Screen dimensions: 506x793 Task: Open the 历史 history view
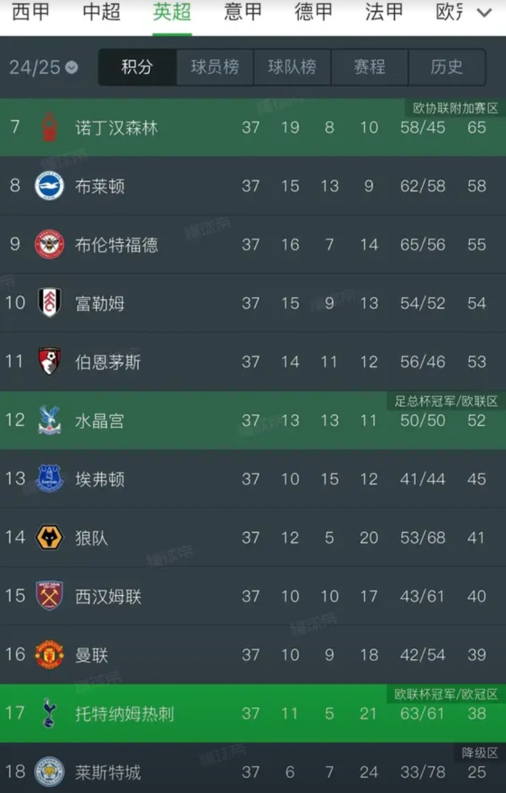coord(447,67)
